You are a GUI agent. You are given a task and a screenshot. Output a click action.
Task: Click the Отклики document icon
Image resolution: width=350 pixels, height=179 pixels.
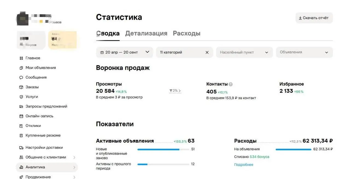pos(21,126)
